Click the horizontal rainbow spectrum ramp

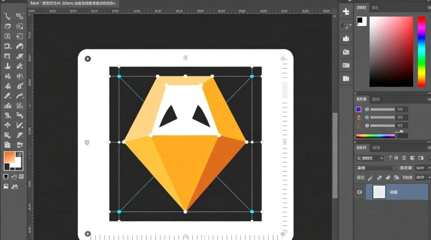tap(376, 136)
